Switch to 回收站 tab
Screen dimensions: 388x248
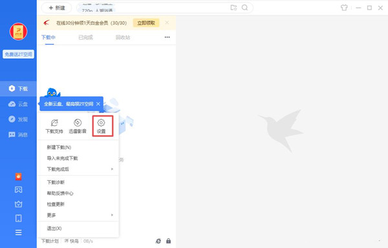123,37
